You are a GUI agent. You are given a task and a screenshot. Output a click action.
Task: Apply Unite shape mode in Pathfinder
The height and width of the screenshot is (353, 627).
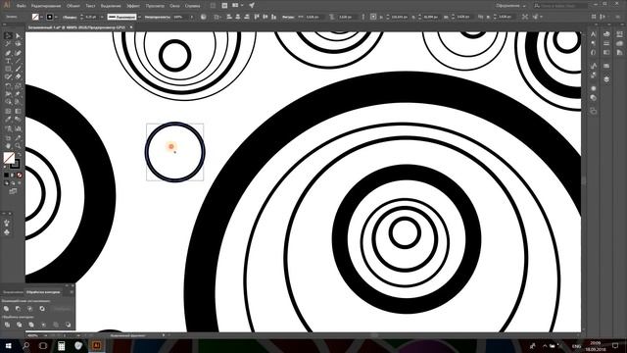pos(7,309)
